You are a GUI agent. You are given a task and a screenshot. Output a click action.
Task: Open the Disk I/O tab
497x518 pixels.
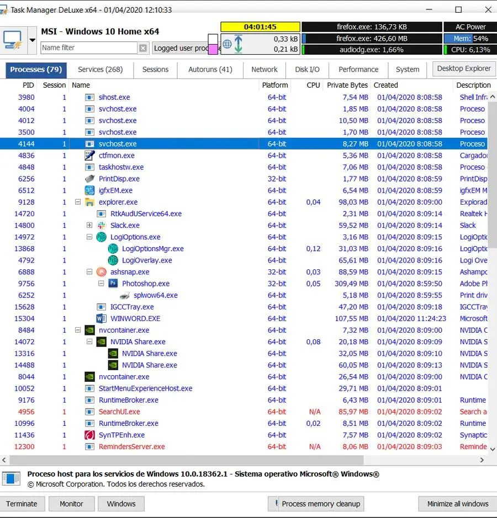pos(307,70)
